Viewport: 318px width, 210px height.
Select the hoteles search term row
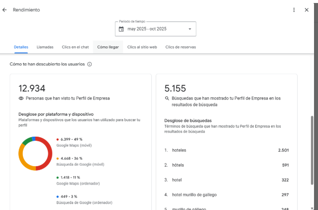coord(226,150)
